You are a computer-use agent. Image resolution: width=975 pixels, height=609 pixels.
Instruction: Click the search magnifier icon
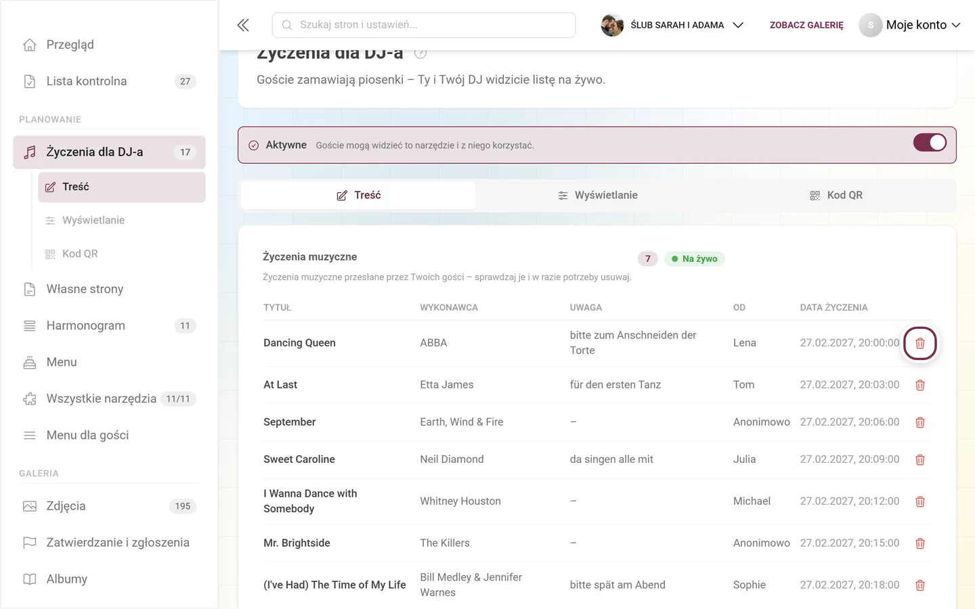click(x=287, y=25)
